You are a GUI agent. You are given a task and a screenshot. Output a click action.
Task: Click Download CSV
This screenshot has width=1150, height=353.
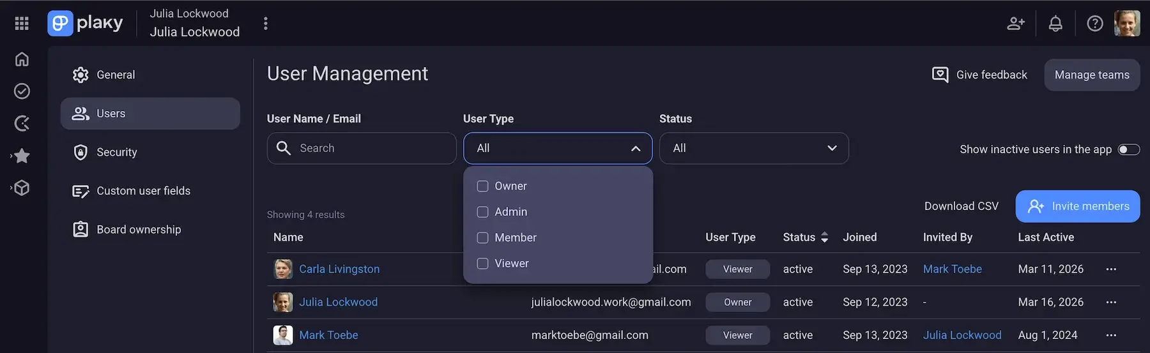[x=961, y=206]
